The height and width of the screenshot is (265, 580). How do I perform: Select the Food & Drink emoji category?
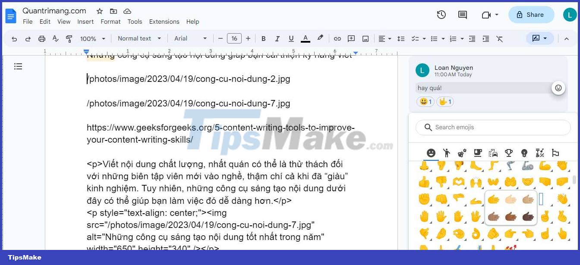pyautogui.click(x=478, y=153)
